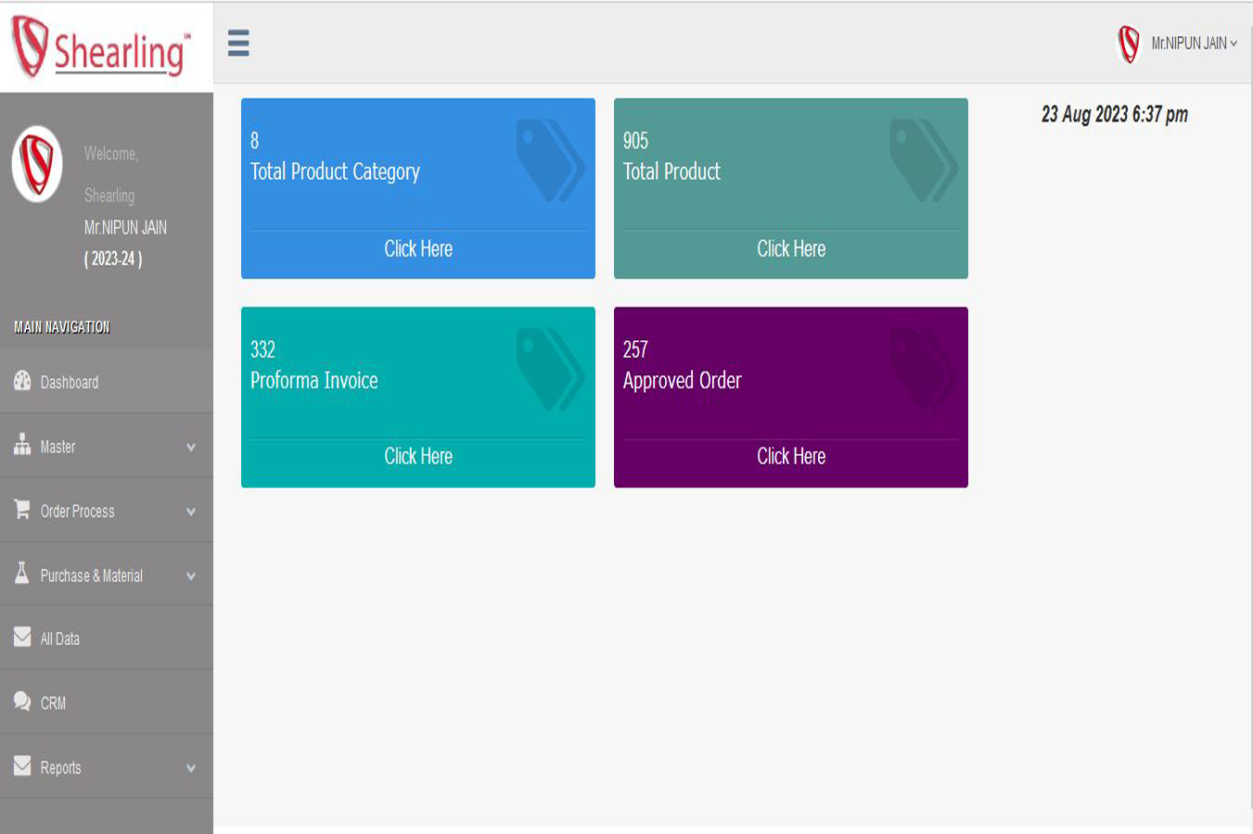
Task: Click the Shearling logo in header
Action: [101, 46]
